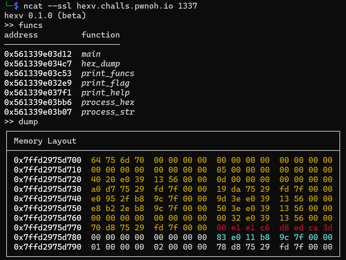Click address 0x561339e032e9 of print_flag
346x260 pixels.
38,83
